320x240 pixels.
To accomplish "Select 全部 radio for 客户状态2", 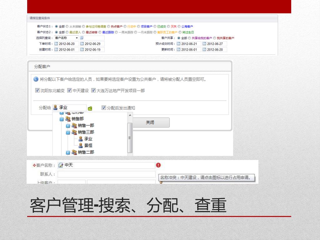I will point(56,32).
